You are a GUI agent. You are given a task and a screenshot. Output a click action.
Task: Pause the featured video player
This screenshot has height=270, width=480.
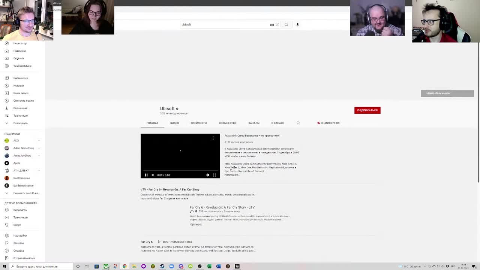146,175
